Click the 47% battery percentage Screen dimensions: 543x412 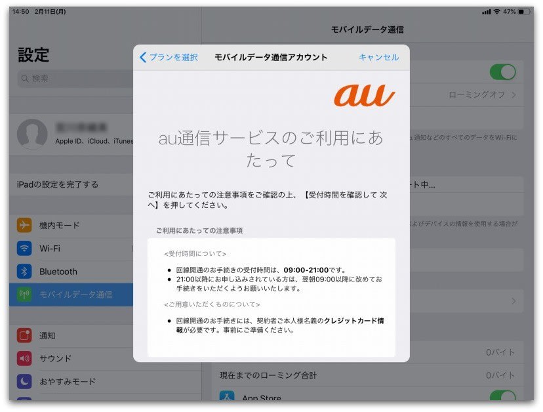click(x=510, y=12)
